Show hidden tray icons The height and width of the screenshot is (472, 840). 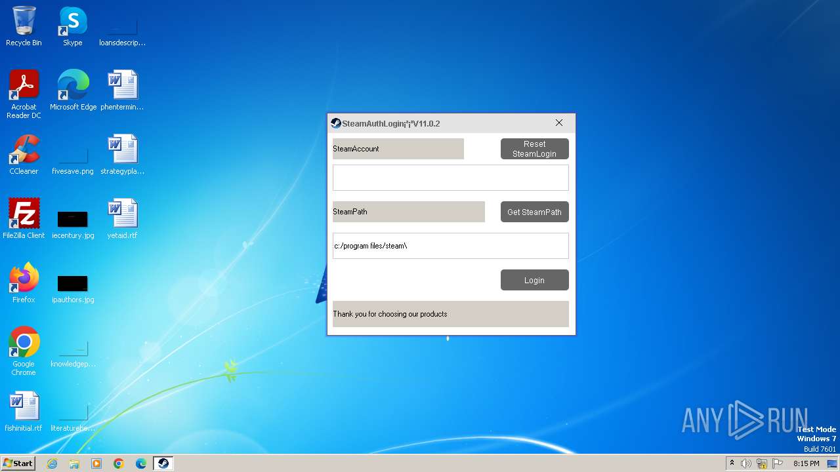pos(732,463)
